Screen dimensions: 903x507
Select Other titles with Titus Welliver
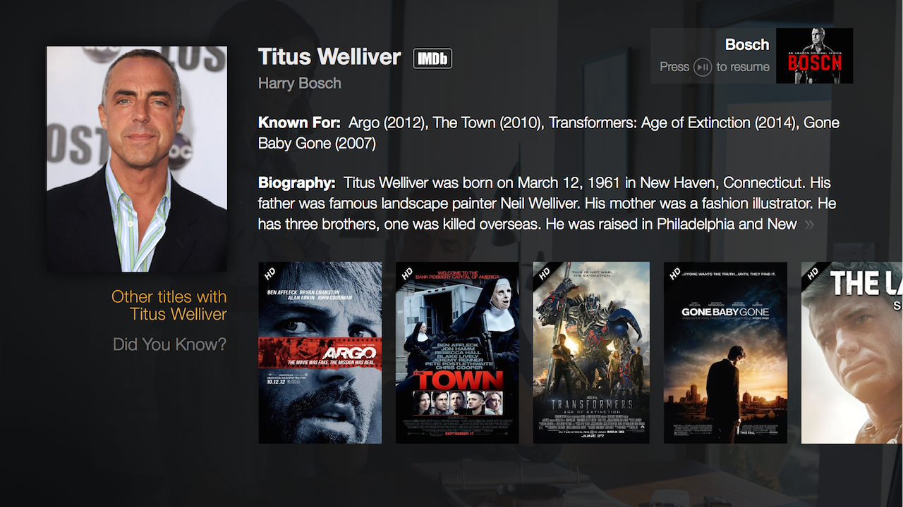click(169, 306)
